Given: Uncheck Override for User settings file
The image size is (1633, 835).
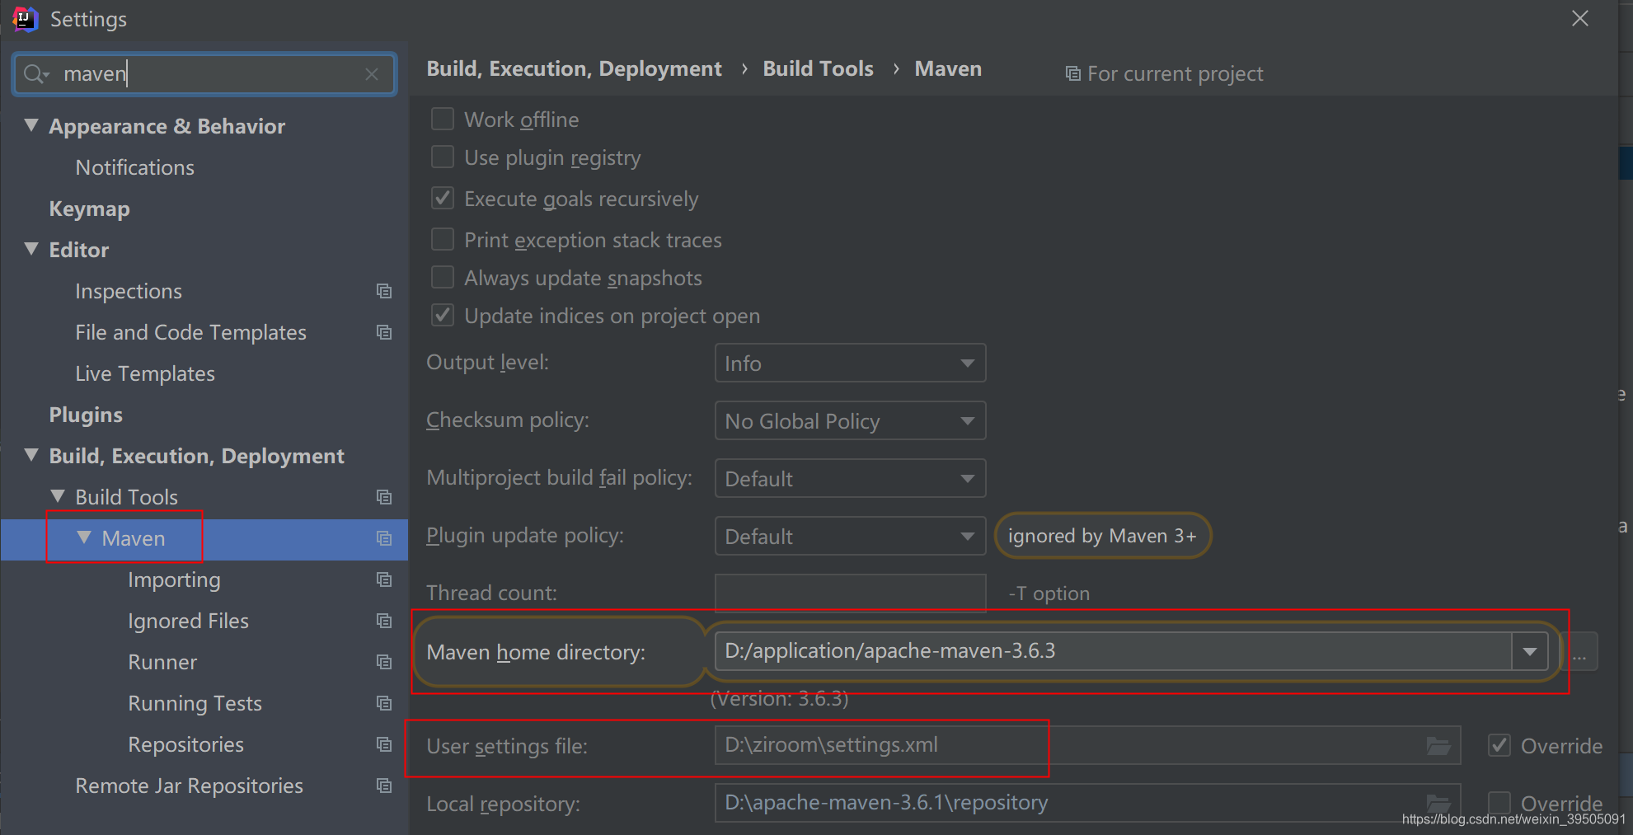Looking at the screenshot, I should 1499,746.
